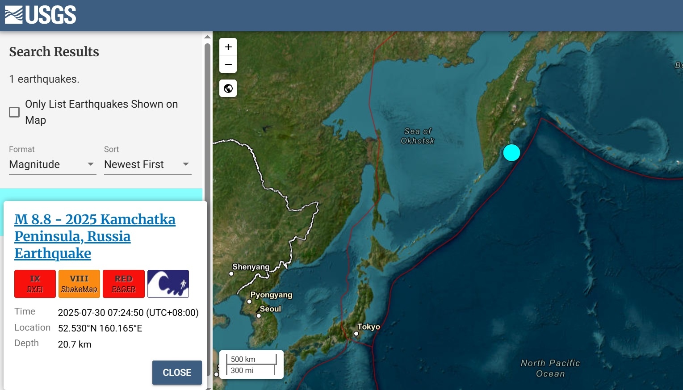Open the RED PAGER alert badge
This screenshot has width=683, height=390.
(124, 284)
